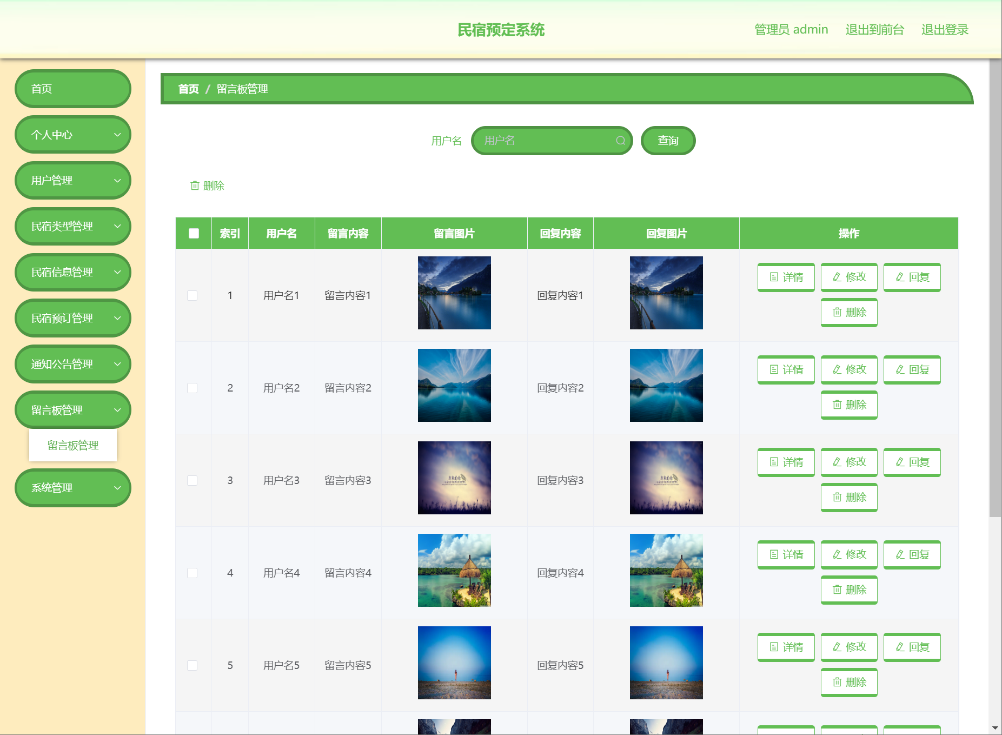
Task: Click the page vertical scrollbar thumb
Action: tap(995, 288)
